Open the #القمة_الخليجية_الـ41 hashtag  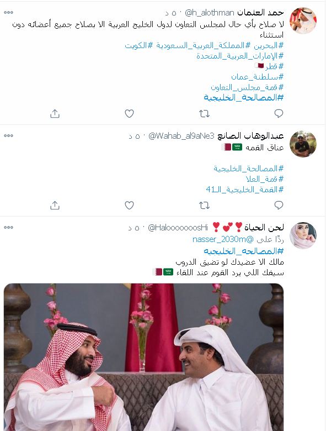click(x=244, y=190)
